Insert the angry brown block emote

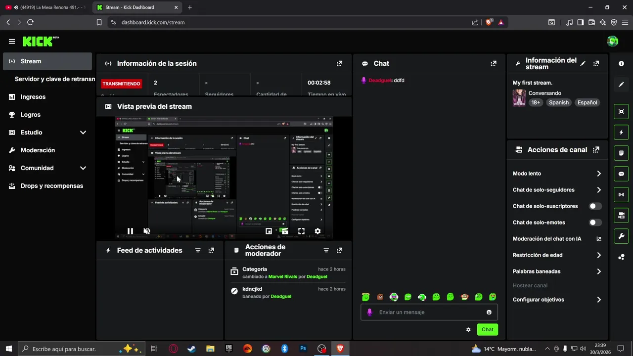(380, 297)
